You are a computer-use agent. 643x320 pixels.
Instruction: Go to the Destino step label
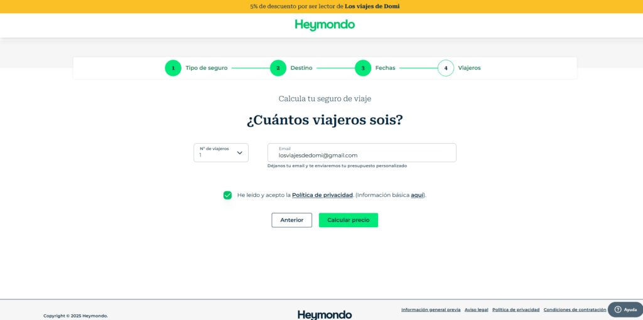pyautogui.click(x=301, y=68)
